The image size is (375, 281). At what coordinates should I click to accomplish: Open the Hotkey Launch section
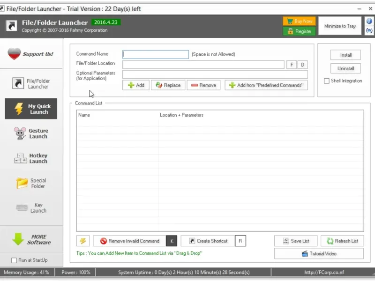[31, 158]
